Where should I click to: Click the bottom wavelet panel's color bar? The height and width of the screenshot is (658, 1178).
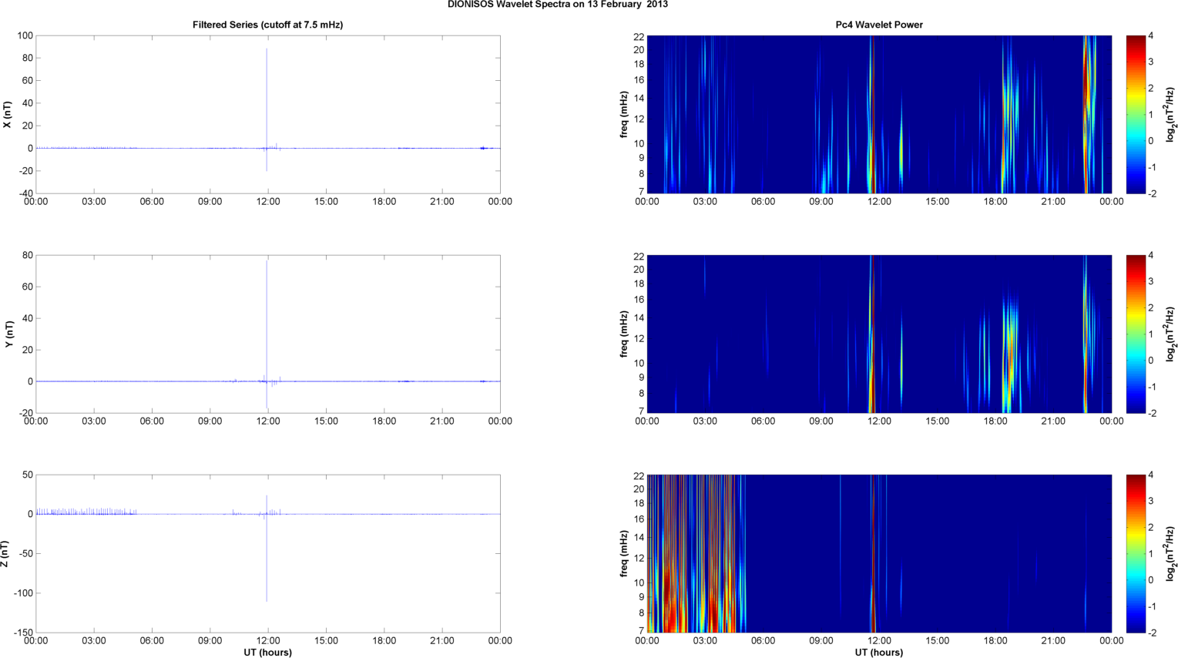(1136, 554)
